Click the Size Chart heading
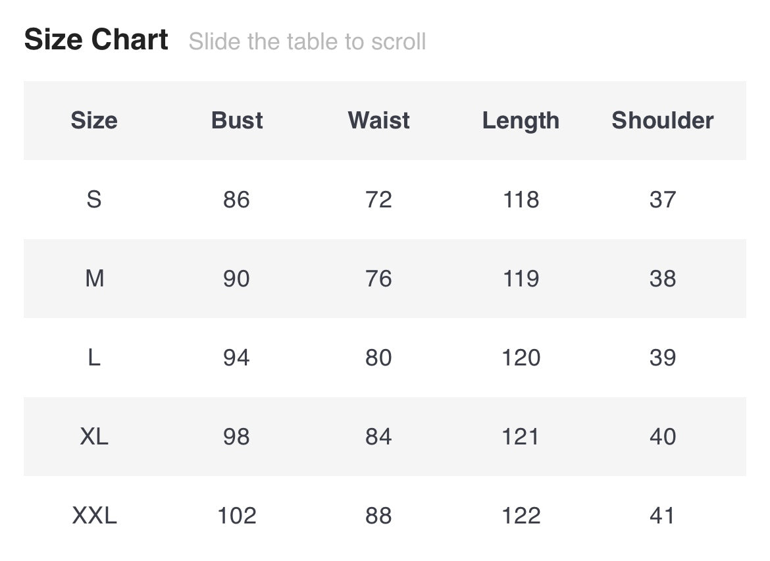 point(96,40)
